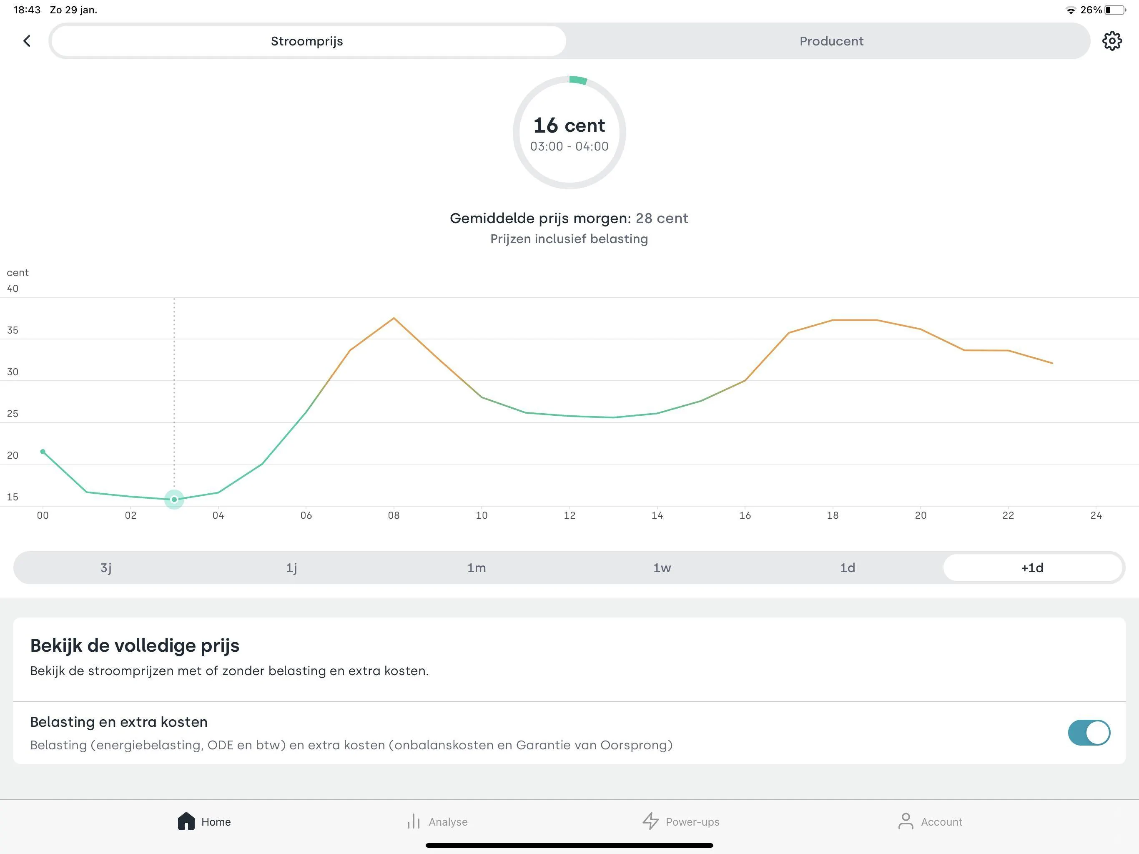The image size is (1139, 854).
Task: Select the +1d tomorrow range
Action: [x=1032, y=568]
